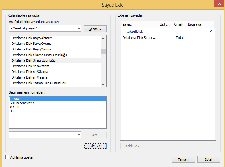Cancel using the İptal button
Image resolution: width=225 pixels, height=167 pixels.
(209, 159)
